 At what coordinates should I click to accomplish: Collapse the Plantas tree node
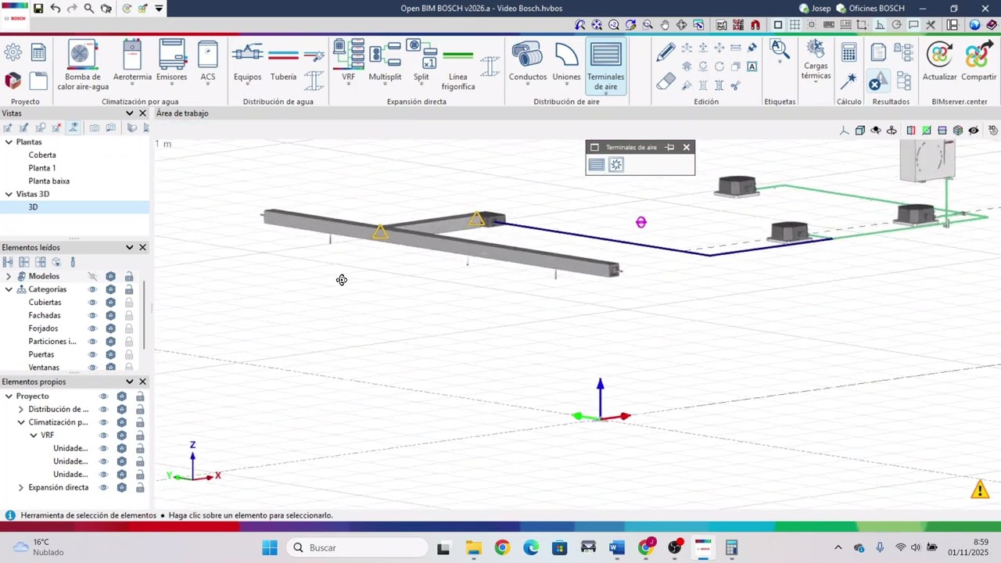(x=9, y=142)
